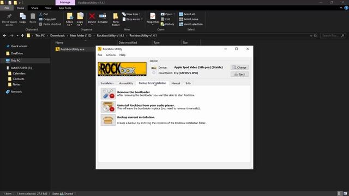Open the Info tab
349x196 pixels.
(x=188, y=83)
